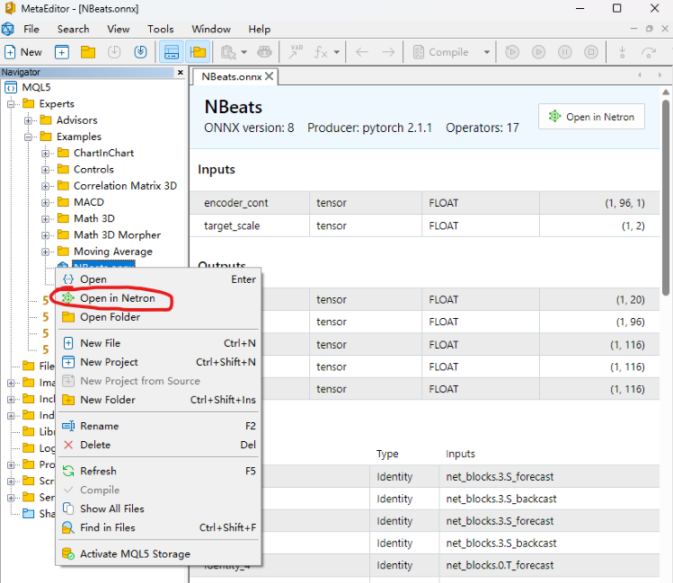Choose Open in Netron from context menu
The image size is (673, 583).
pos(159,298)
